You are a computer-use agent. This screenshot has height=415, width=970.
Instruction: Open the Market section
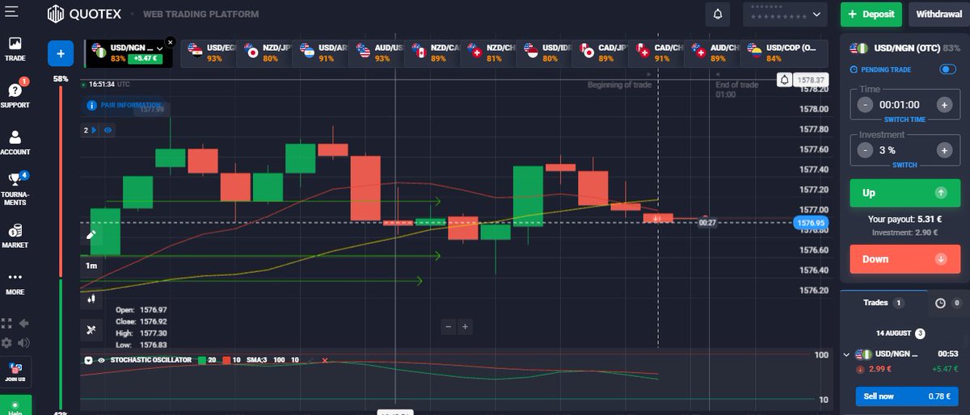15,236
